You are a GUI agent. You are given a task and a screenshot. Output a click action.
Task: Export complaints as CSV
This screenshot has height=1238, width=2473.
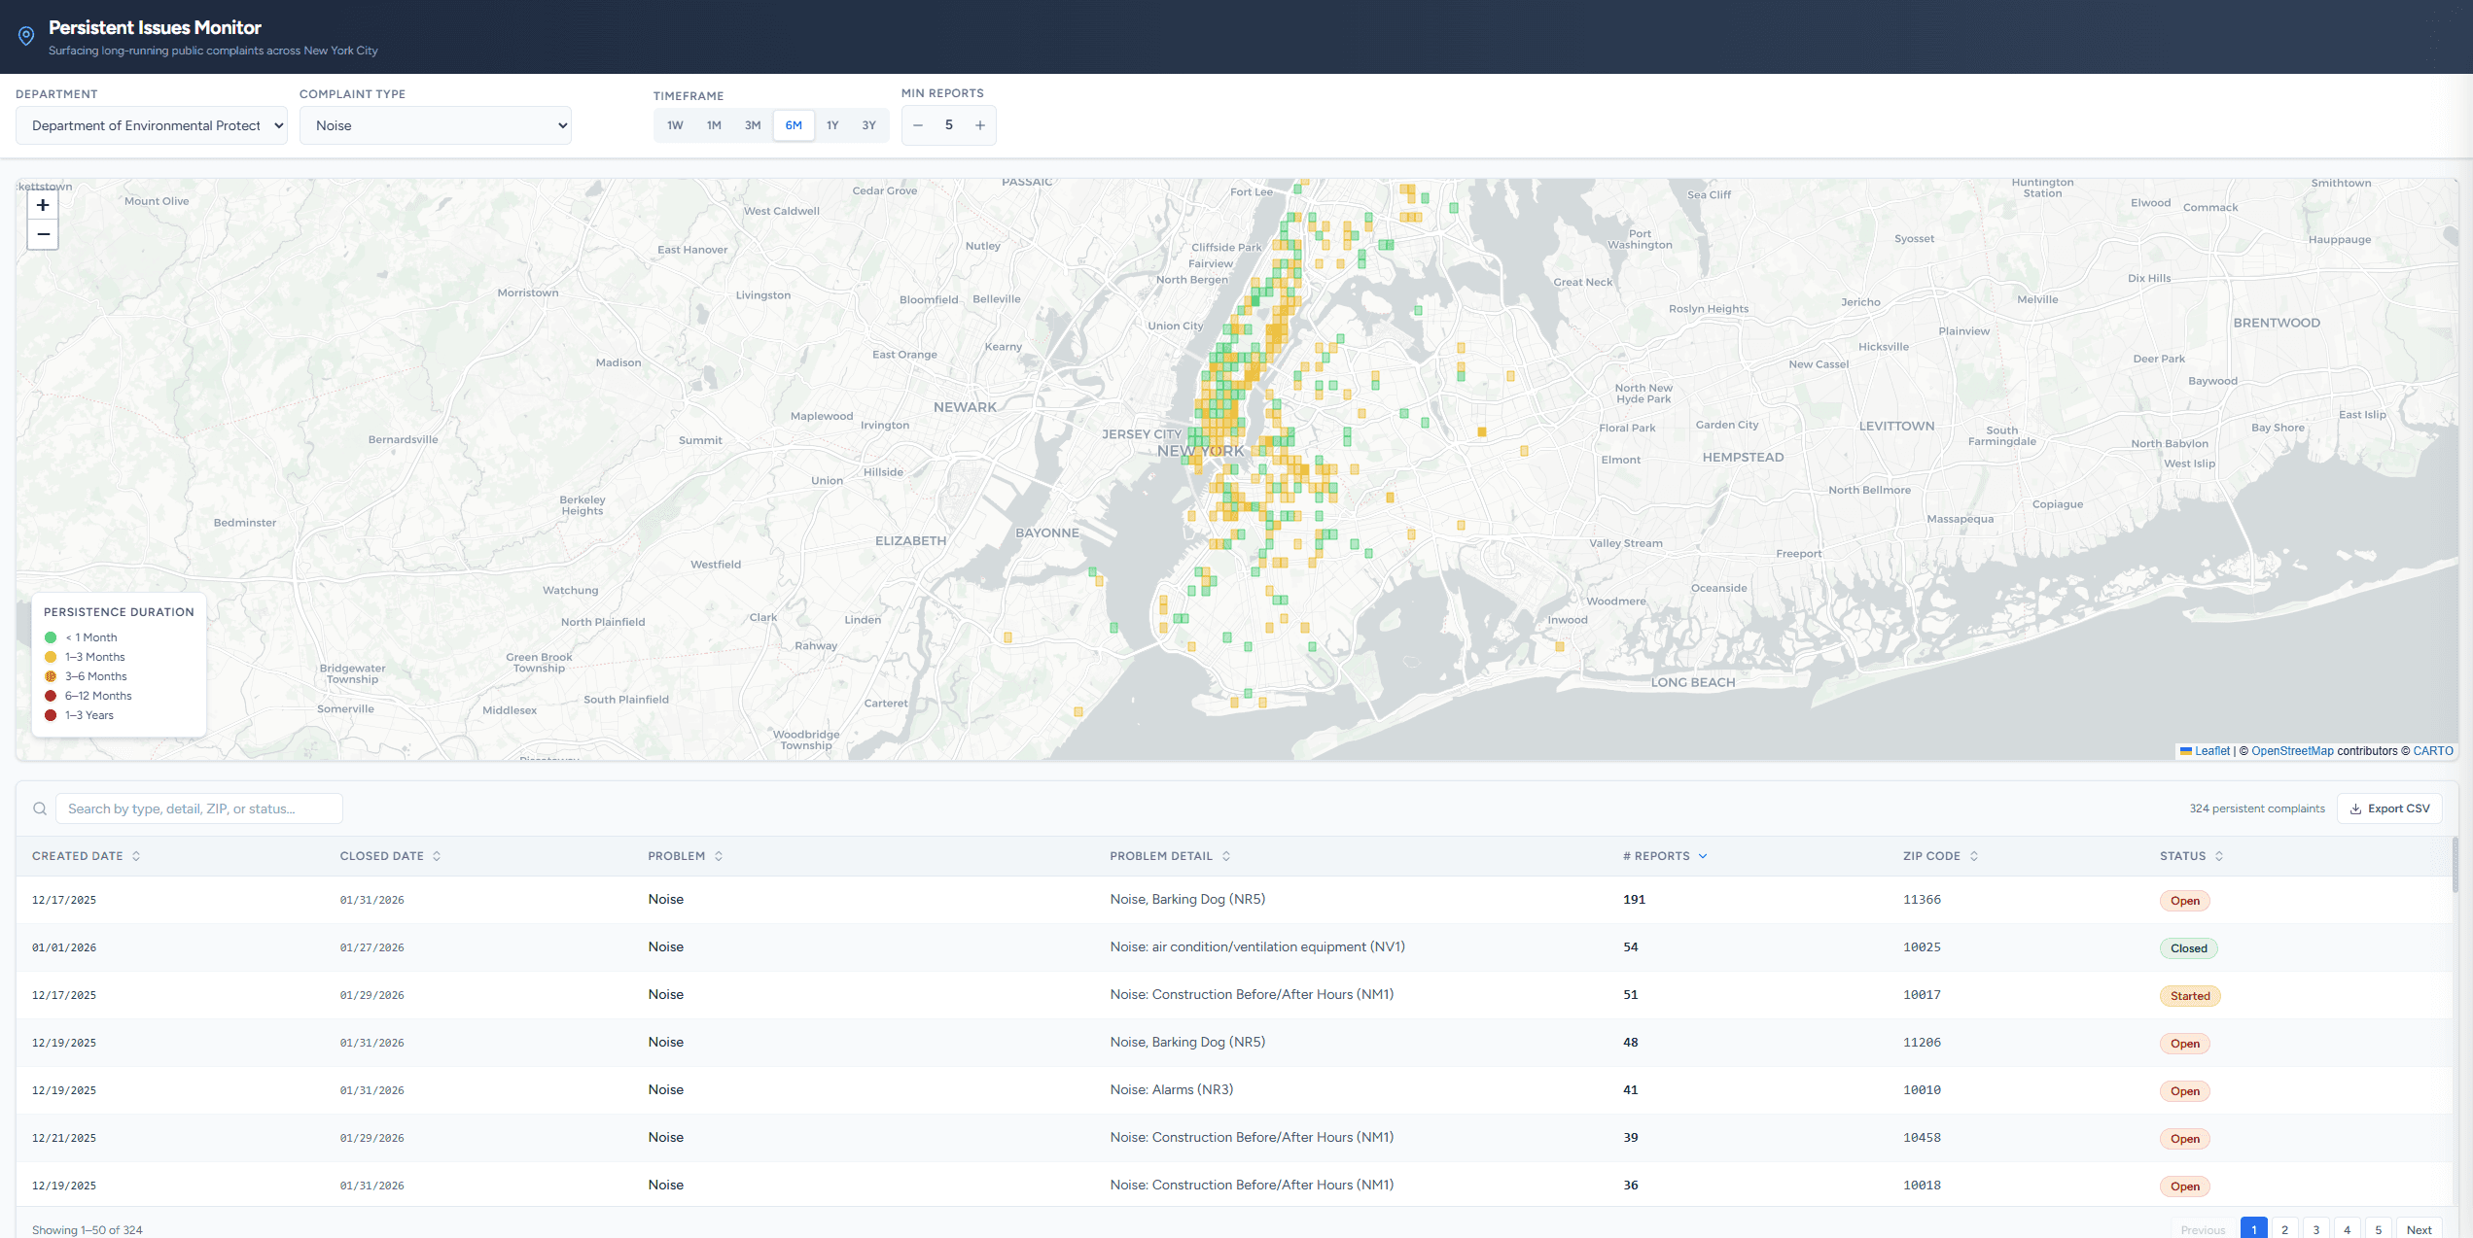(x=2389, y=808)
